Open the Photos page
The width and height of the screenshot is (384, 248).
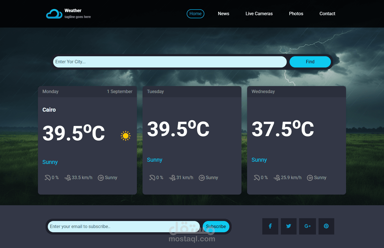(x=296, y=13)
